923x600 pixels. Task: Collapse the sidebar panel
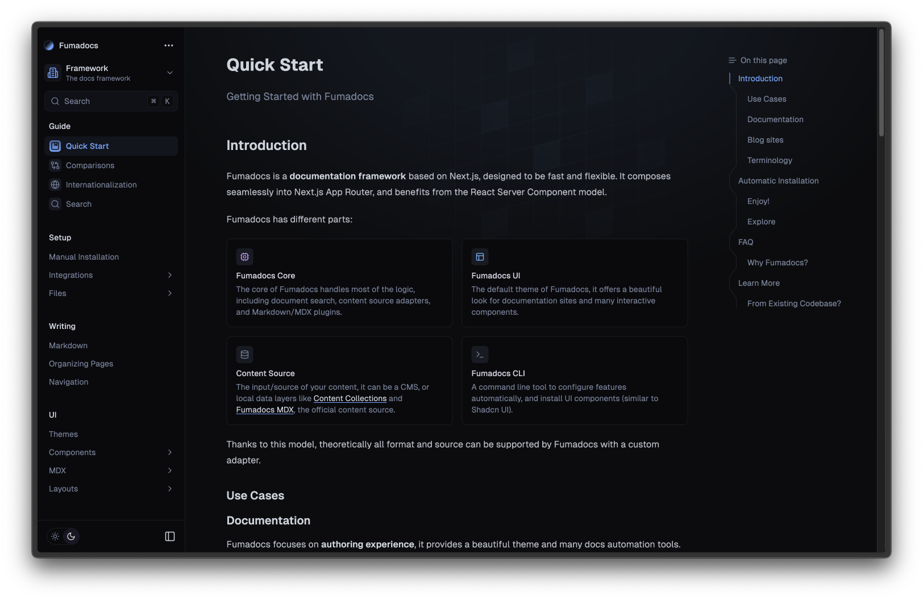pos(170,536)
